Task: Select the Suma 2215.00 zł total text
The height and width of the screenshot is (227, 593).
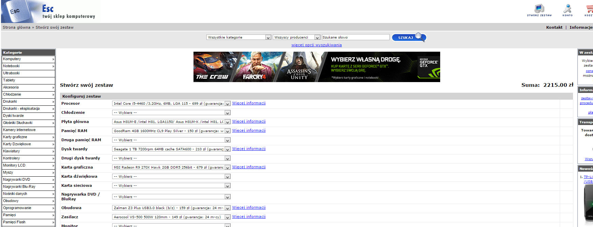Action: point(547,85)
